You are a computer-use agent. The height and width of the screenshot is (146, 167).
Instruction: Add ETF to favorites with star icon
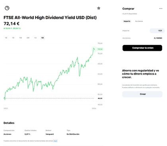click(99, 8)
